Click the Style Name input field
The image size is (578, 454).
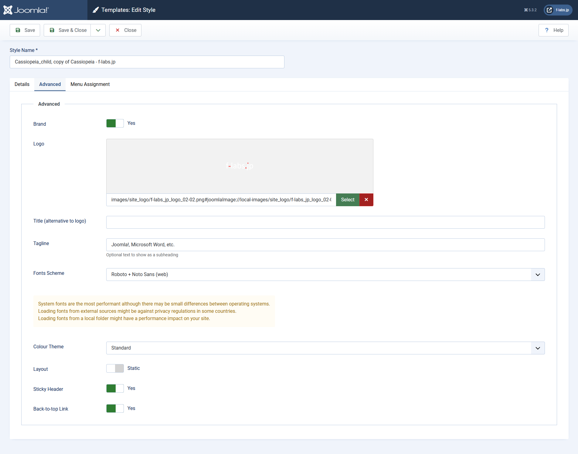pos(147,62)
